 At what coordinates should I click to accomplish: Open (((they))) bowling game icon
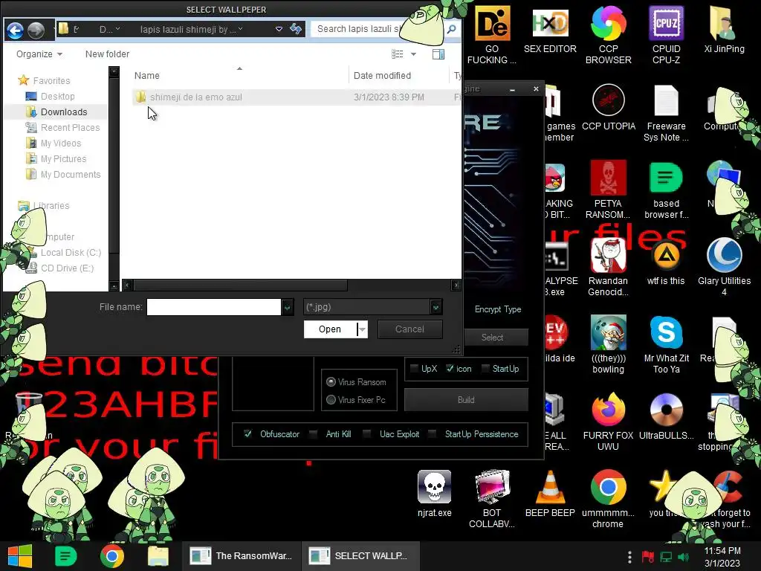(x=608, y=345)
